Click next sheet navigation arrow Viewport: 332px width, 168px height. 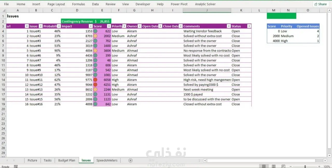tap(14, 160)
